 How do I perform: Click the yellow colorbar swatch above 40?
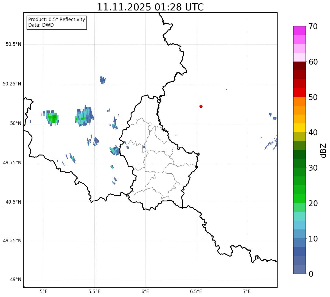[299, 128]
